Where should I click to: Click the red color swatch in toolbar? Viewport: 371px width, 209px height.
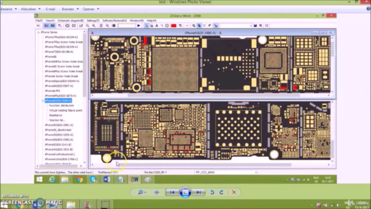(x=173, y=26)
